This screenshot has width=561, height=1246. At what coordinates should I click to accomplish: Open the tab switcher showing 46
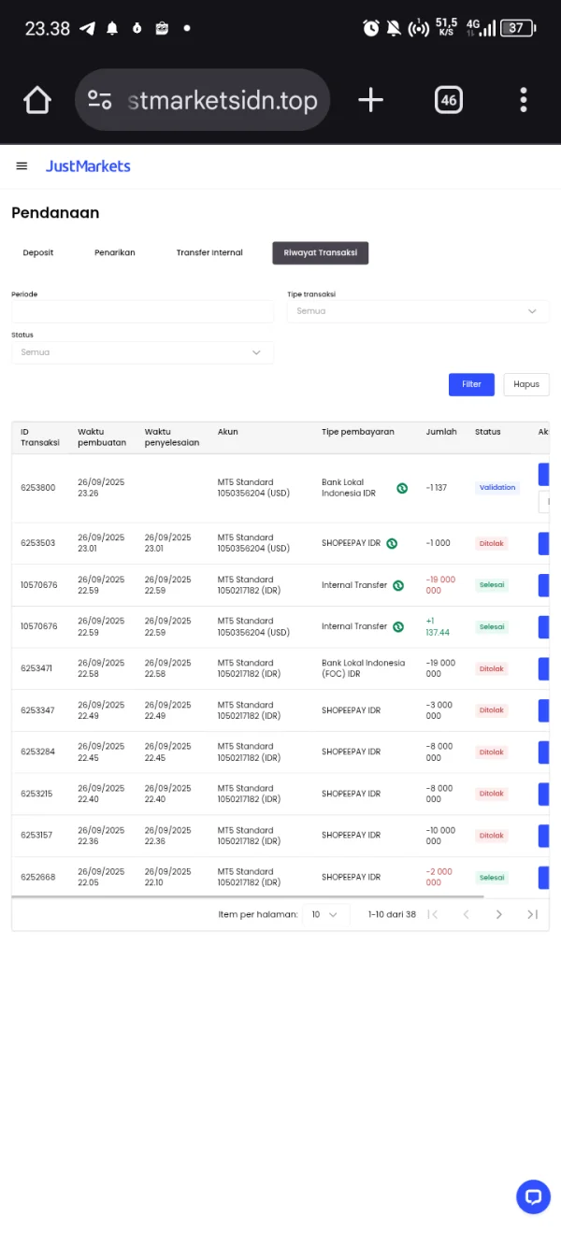point(449,100)
